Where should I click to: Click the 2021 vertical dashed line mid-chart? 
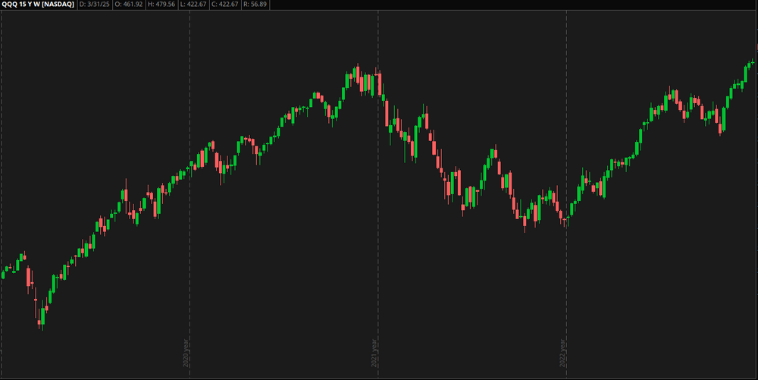[377, 228]
